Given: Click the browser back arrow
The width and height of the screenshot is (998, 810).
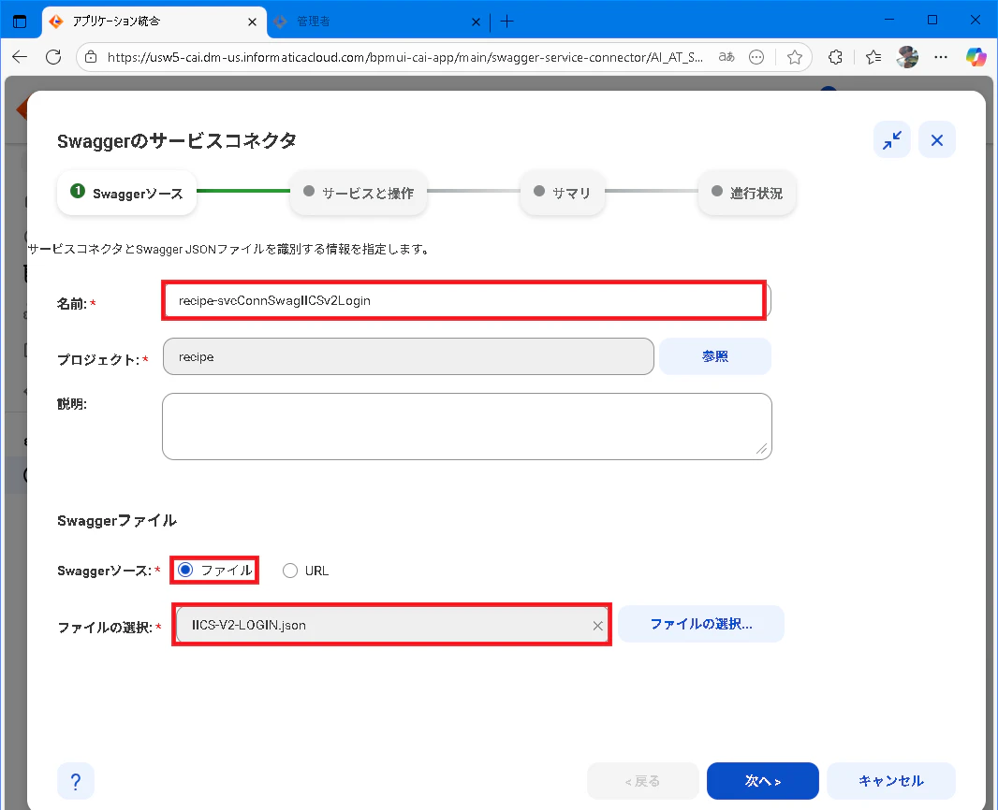Looking at the screenshot, I should coord(20,57).
